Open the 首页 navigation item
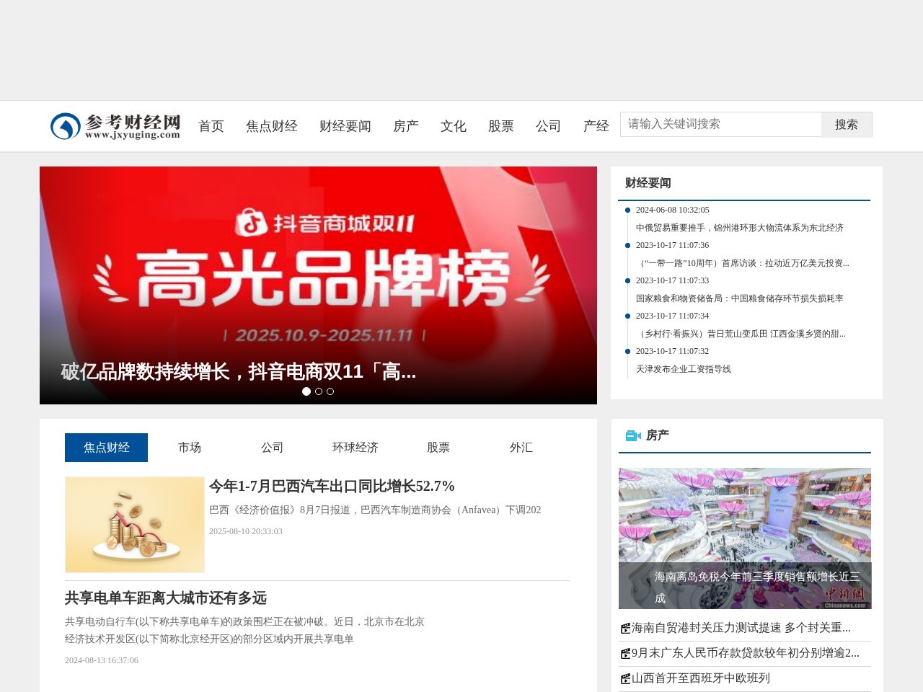The image size is (923, 692). 211,126
